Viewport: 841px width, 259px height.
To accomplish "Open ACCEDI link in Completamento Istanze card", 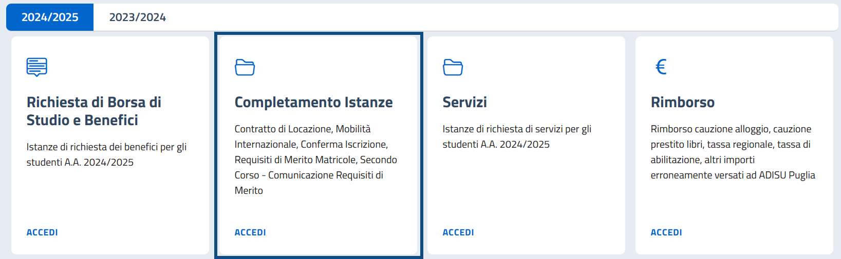I will (x=250, y=232).
